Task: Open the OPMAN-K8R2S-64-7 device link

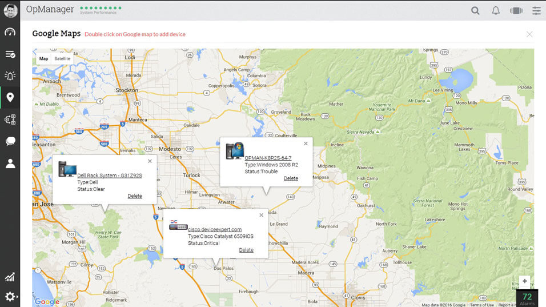Action: point(268,158)
